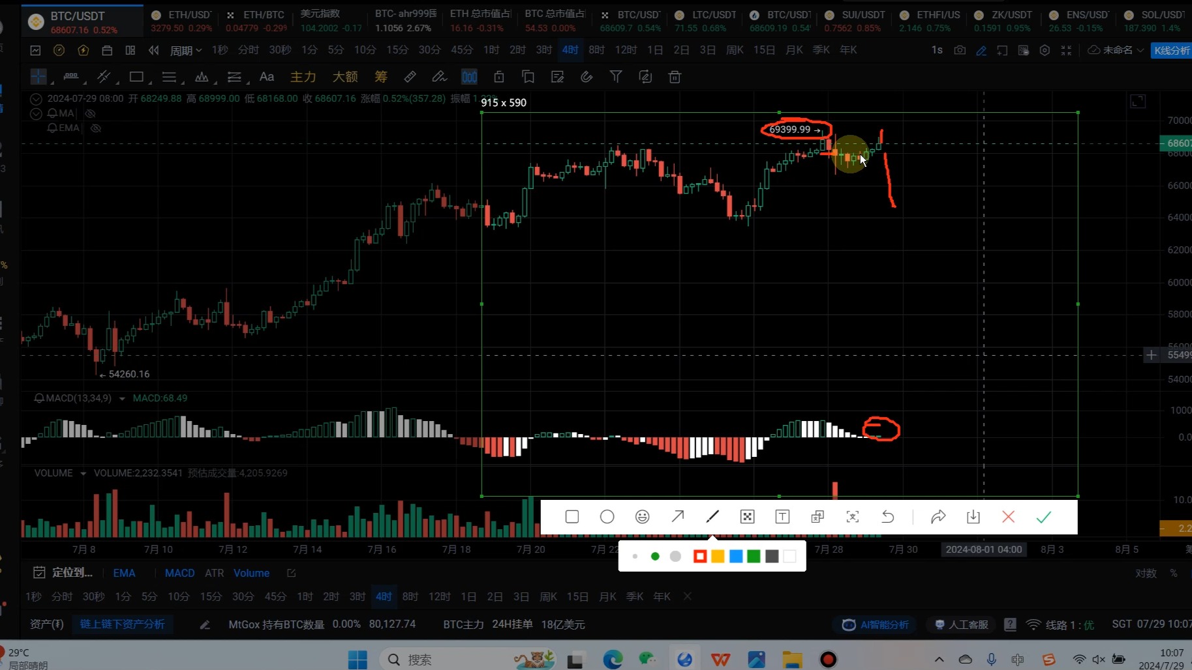The image size is (1192, 670).
Task: Open the filter funnel tool
Action: pyautogui.click(x=616, y=77)
